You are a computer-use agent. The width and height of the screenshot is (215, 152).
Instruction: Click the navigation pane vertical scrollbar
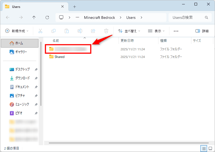tap(41, 74)
